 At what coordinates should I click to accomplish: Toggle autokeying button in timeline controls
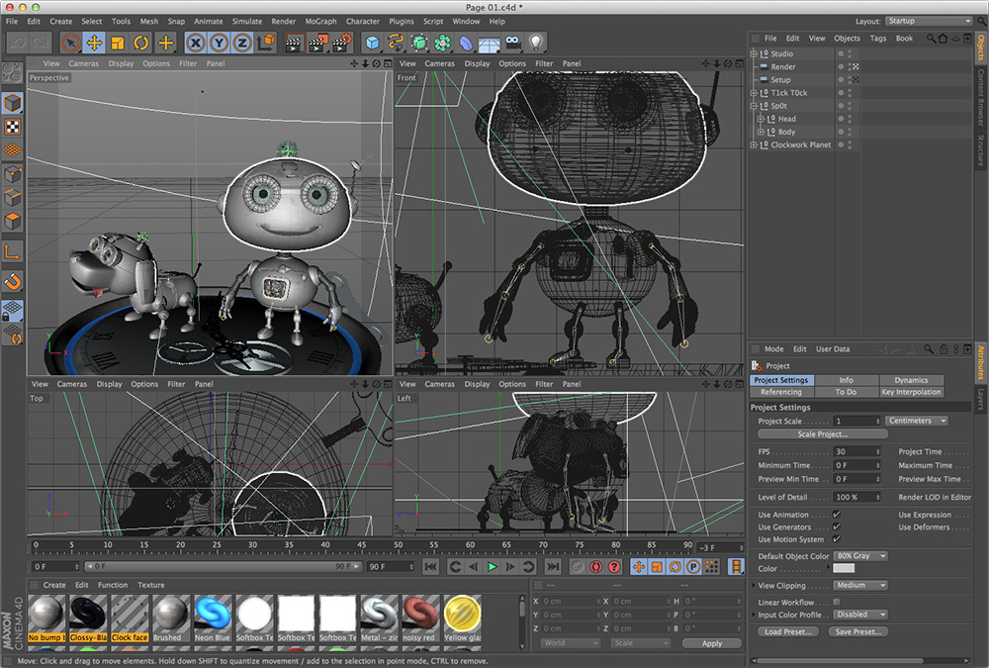coord(596,566)
